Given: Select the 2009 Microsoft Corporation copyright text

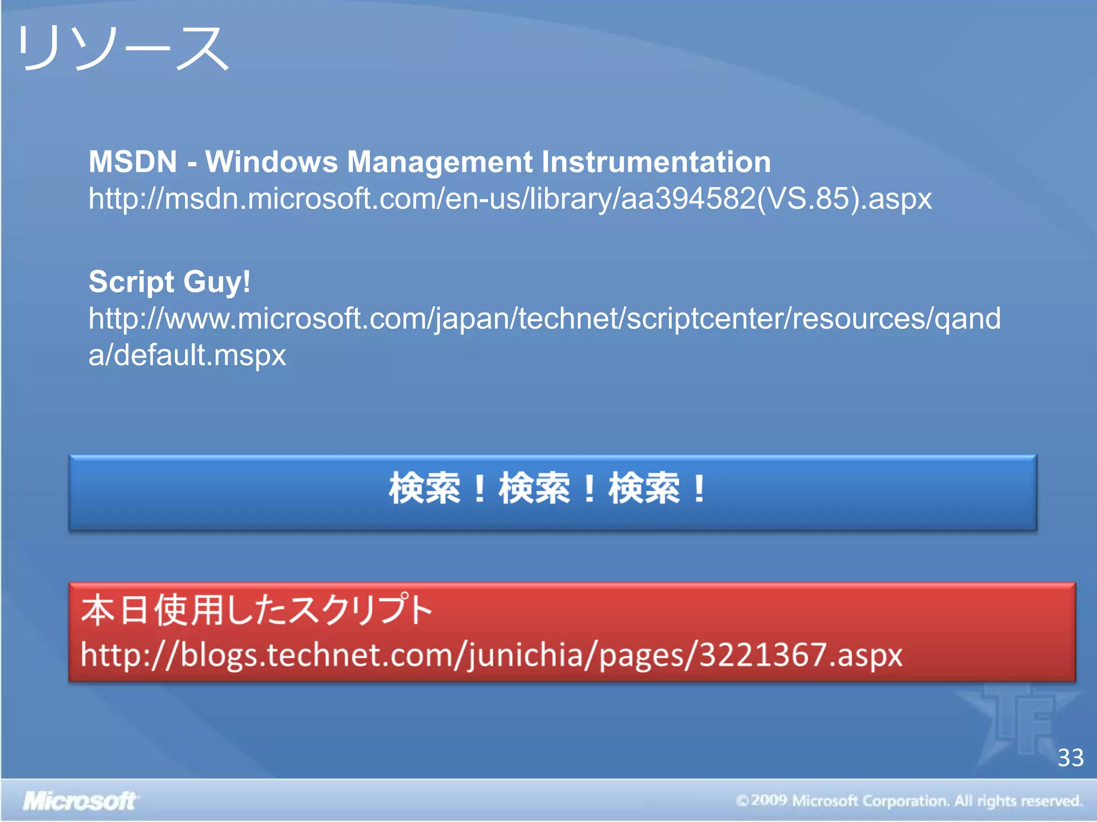Looking at the screenshot, I should [x=910, y=801].
